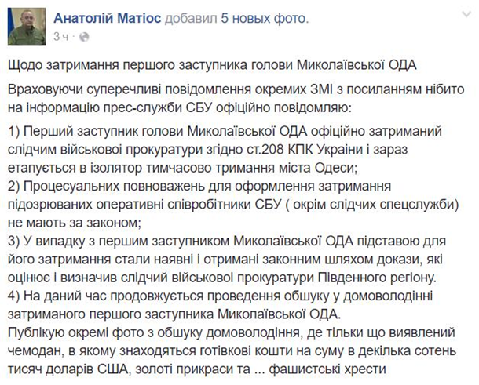Open the Анатолій Матіос author name link
The image size is (479, 385).
pos(108,19)
